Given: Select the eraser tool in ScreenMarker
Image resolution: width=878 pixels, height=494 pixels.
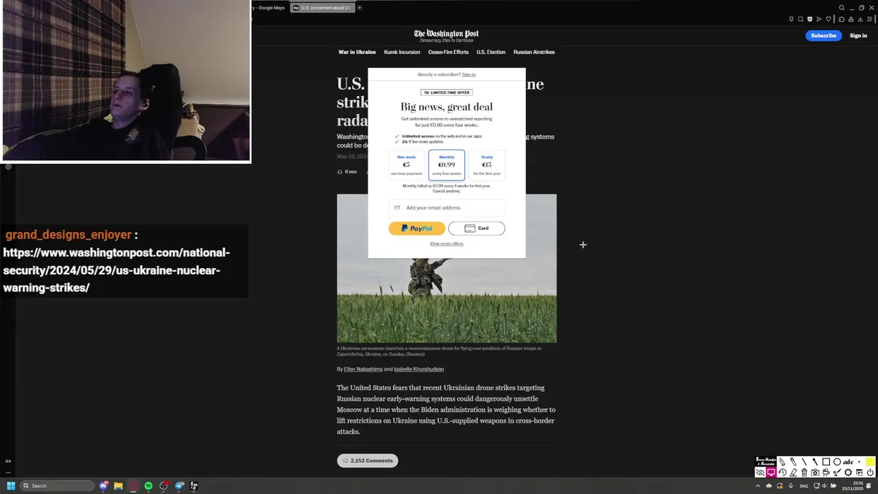Looking at the screenshot, I should pos(793,472).
